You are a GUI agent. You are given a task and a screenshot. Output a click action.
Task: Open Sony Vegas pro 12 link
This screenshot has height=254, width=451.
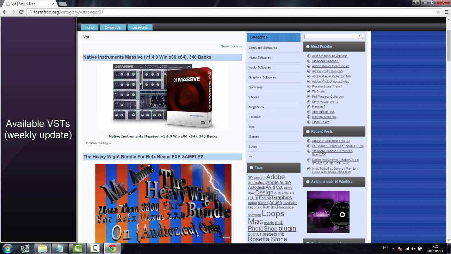[x=325, y=102]
